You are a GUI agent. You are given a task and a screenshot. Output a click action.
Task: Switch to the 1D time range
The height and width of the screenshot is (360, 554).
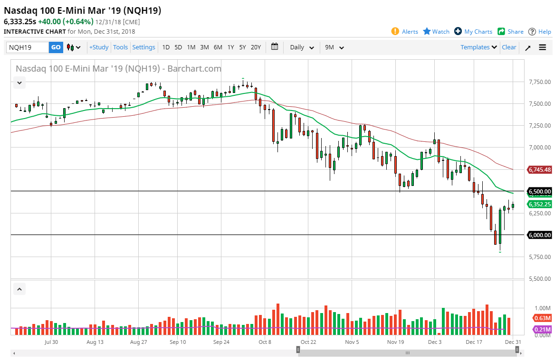coord(166,47)
